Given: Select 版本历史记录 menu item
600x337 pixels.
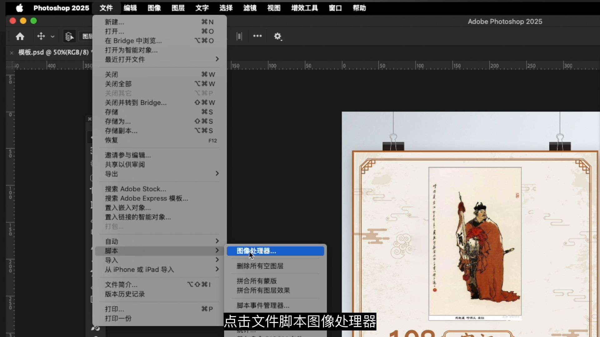Looking at the screenshot, I should [159, 294].
